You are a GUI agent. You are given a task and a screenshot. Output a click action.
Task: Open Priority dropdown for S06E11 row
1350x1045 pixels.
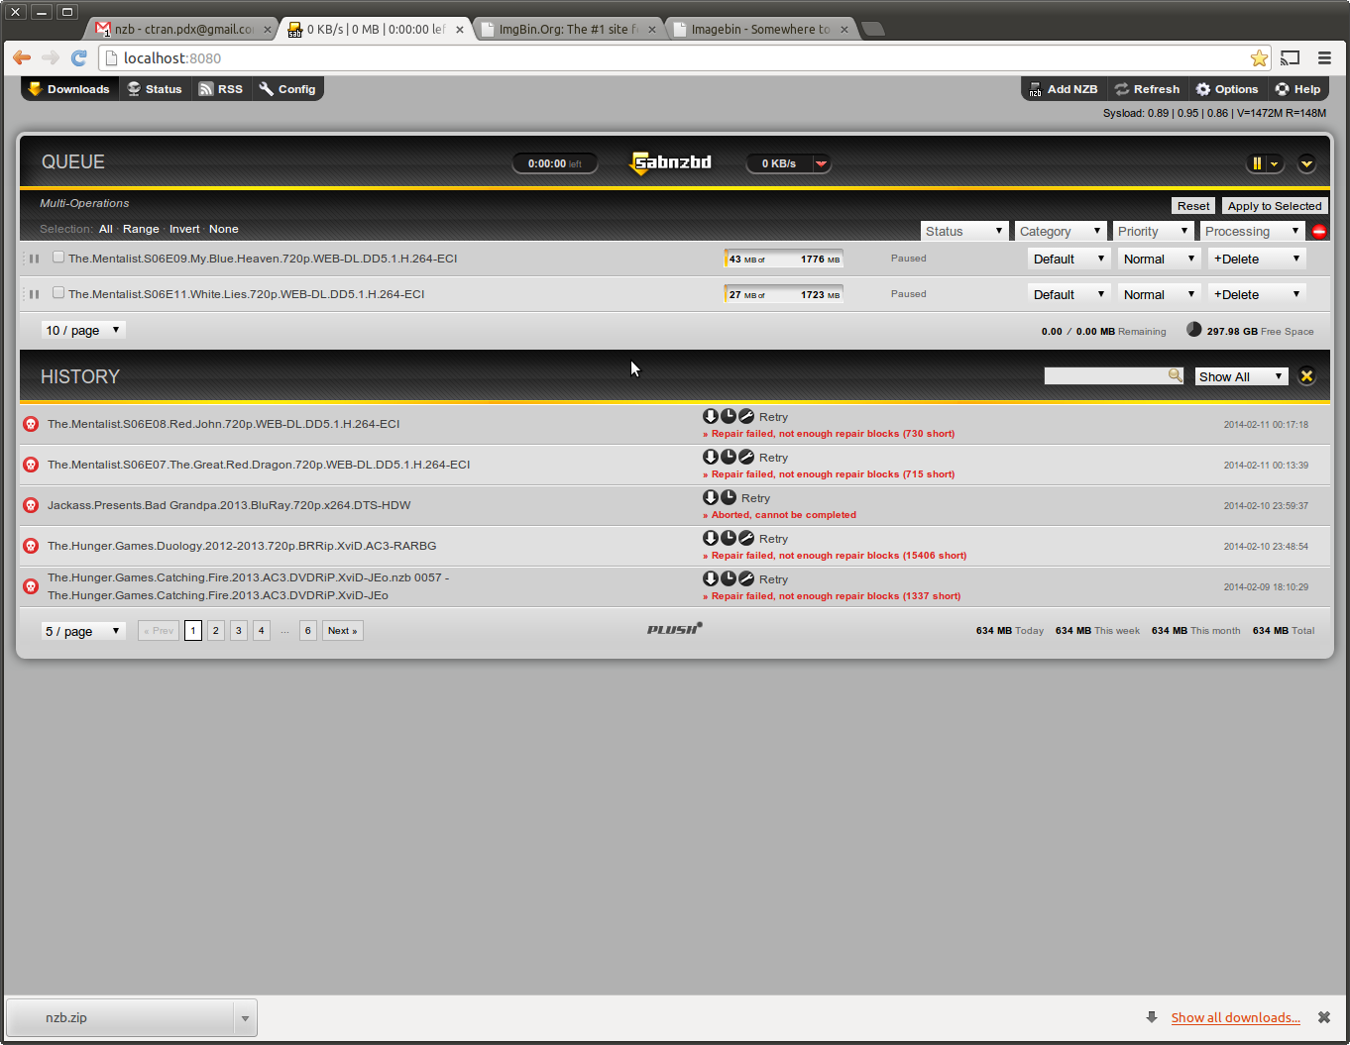click(1159, 294)
